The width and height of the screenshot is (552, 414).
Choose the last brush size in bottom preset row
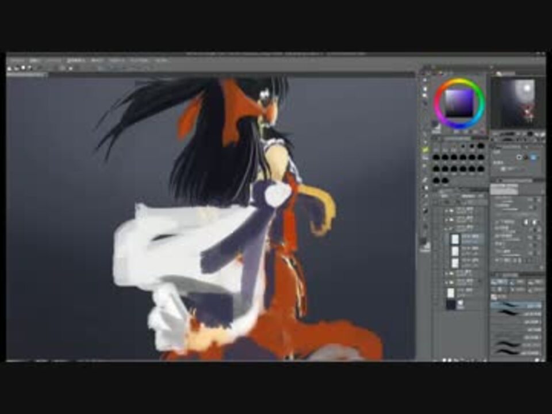coord(445,181)
